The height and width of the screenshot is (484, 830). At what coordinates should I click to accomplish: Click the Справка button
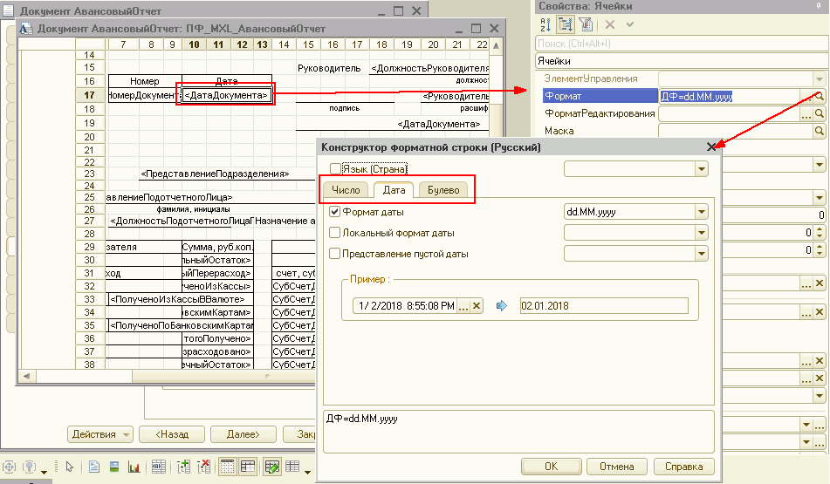(684, 467)
